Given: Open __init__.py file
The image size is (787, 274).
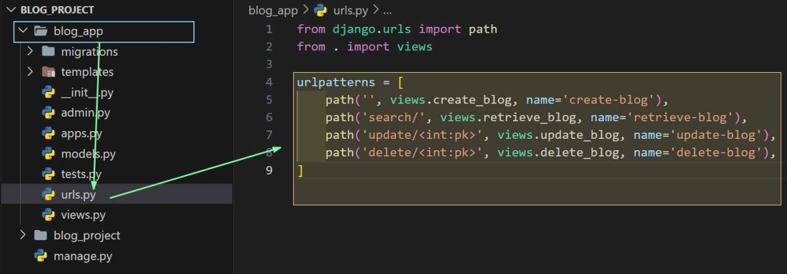Looking at the screenshot, I should pos(87,92).
